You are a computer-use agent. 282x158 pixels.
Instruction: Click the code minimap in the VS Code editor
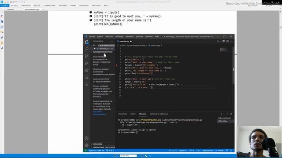pyautogui.click(x=226, y=50)
